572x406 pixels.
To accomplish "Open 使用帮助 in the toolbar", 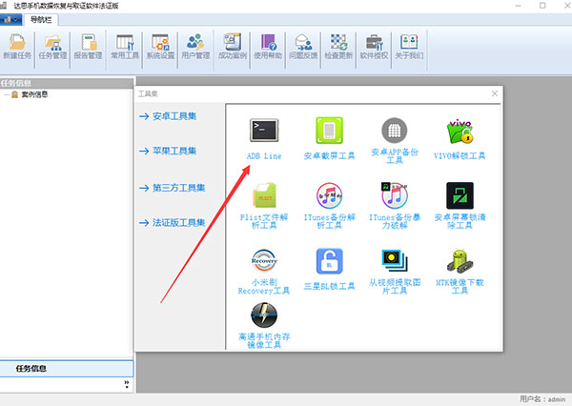I will coord(268,47).
